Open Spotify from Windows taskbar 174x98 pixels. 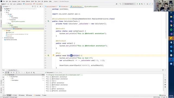point(171,30)
